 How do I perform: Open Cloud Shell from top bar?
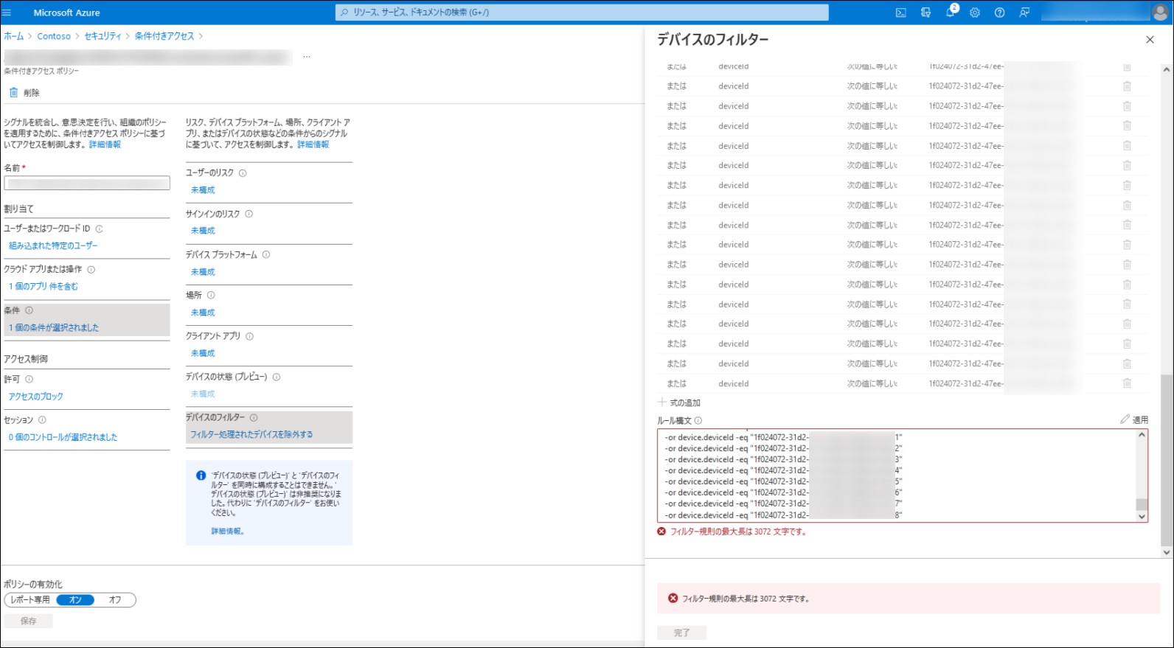coord(900,13)
